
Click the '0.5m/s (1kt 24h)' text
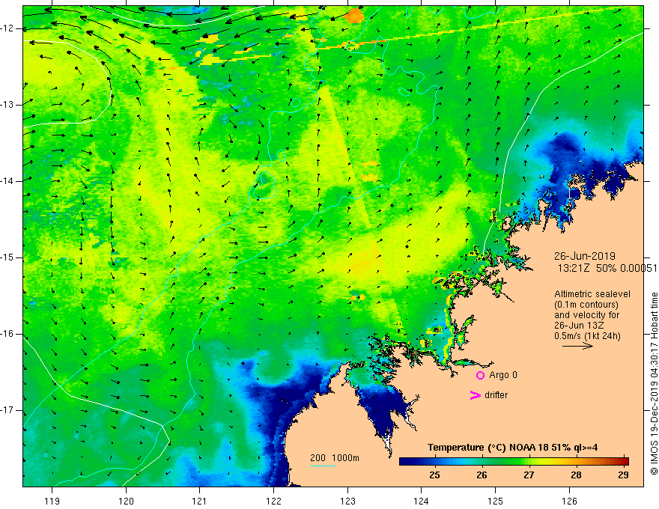[587, 336]
